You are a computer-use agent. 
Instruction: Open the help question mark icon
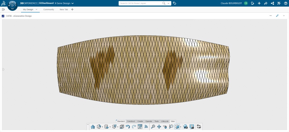285,3
